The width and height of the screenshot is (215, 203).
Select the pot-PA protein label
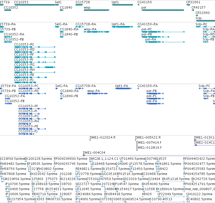tap(152, 101)
